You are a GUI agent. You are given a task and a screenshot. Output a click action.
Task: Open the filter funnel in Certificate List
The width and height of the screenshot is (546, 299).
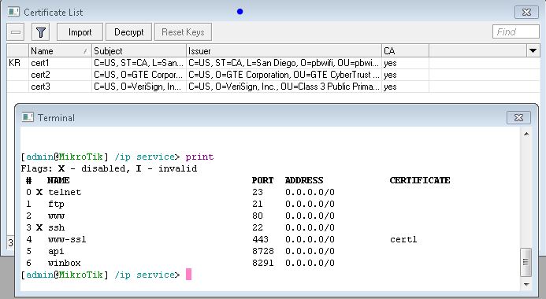(x=41, y=32)
